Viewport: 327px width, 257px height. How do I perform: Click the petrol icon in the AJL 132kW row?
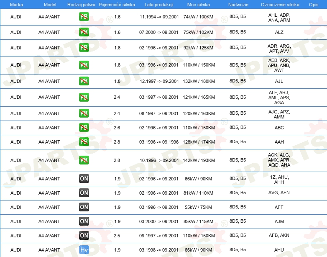click(x=84, y=81)
